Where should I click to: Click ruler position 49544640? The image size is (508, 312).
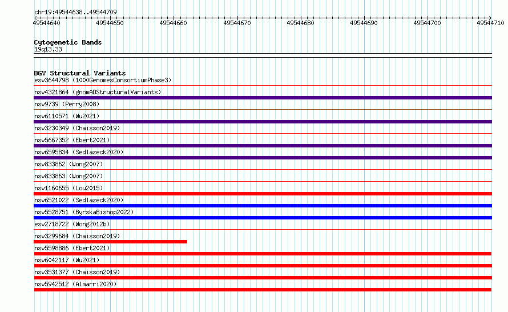pyautogui.click(x=46, y=23)
